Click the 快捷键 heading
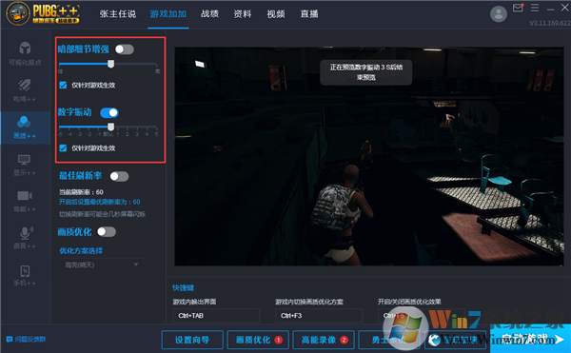The width and height of the screenshot is (571, 353). click(x=183, y=288)
